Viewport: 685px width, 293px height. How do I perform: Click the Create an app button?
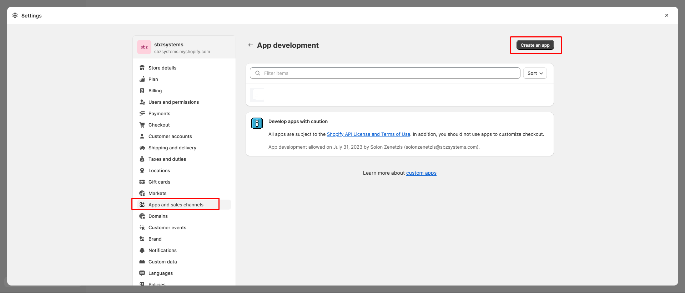pyautogui.click(x=535, y=45)
